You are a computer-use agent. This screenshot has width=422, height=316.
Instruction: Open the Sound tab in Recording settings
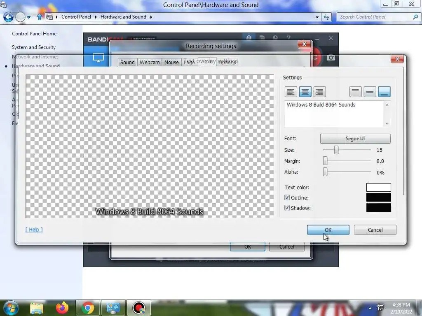click(127, 63)
